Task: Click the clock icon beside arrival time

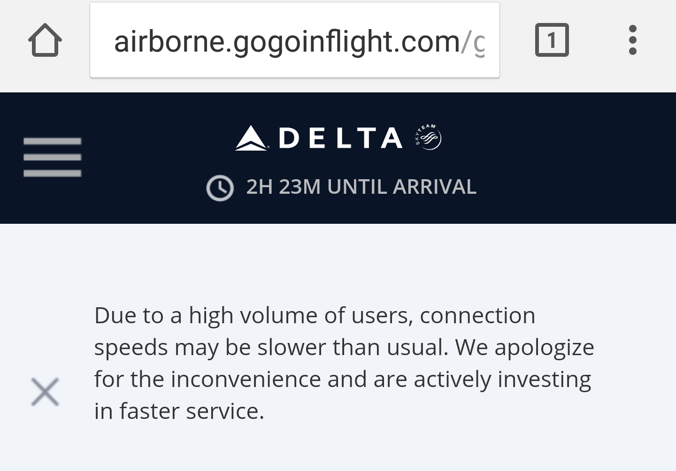Action: [x=220, y=188]
